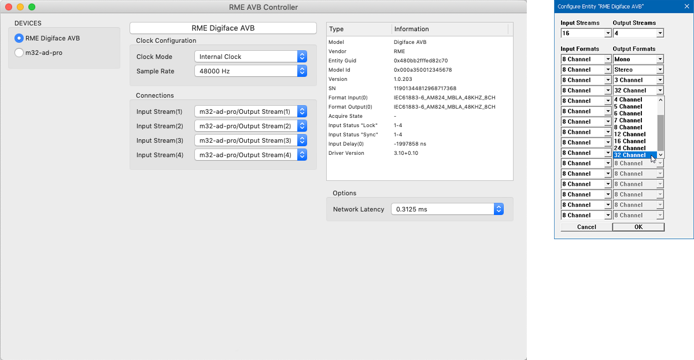Open the Output Streams count dropdown arrow
694x360 pixels.
point(660,33)
